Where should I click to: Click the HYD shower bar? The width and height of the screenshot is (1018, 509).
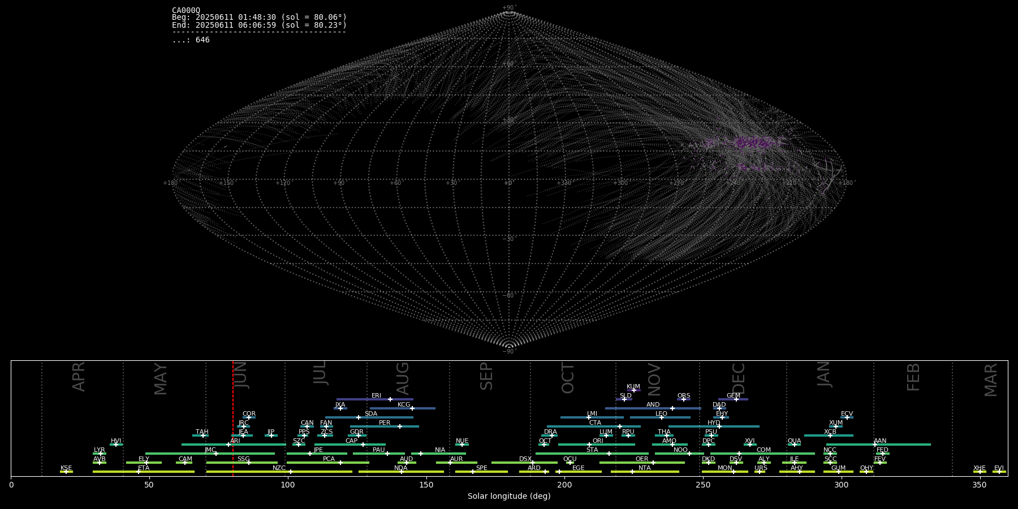click(714, 426)
